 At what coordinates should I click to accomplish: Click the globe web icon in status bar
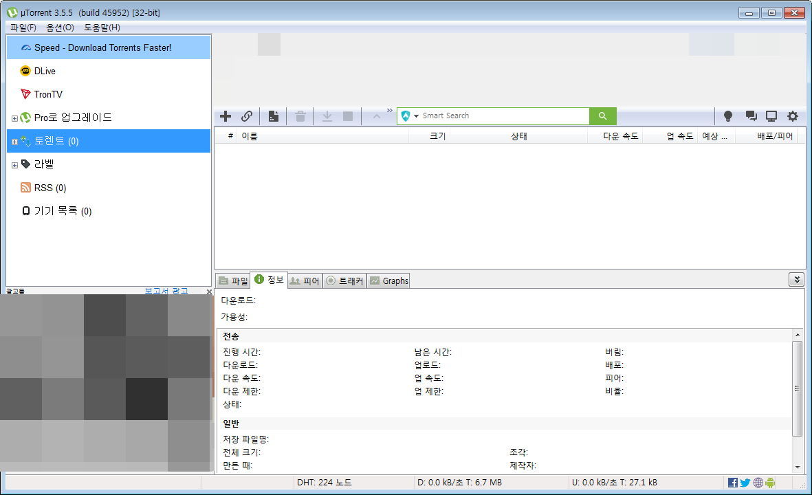click(758, 483)
